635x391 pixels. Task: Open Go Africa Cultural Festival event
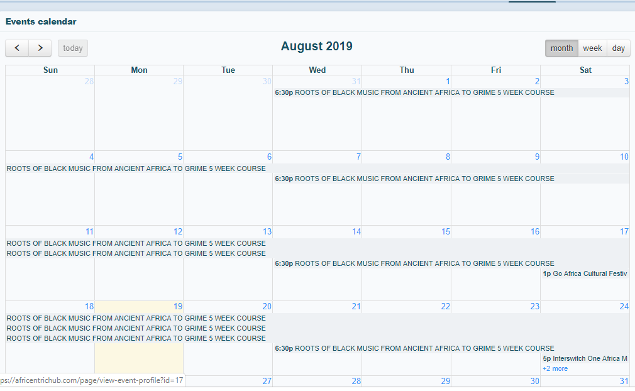[585, 273]
